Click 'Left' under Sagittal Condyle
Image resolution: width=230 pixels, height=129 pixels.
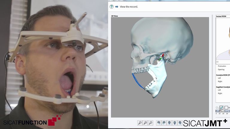point(219,90)
